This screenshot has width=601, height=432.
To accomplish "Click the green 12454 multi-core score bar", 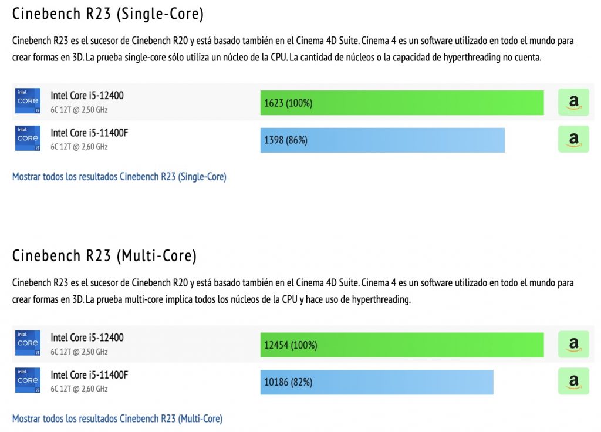I will coord(402,345).
